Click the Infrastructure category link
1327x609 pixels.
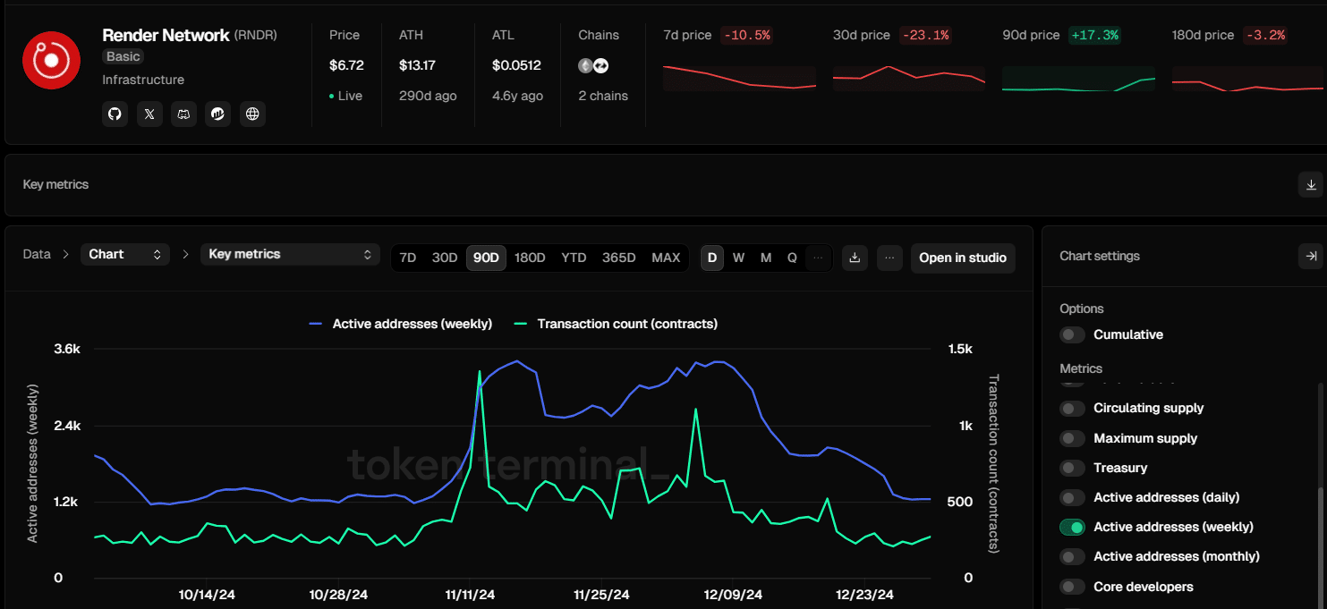(x=143, y=80)
